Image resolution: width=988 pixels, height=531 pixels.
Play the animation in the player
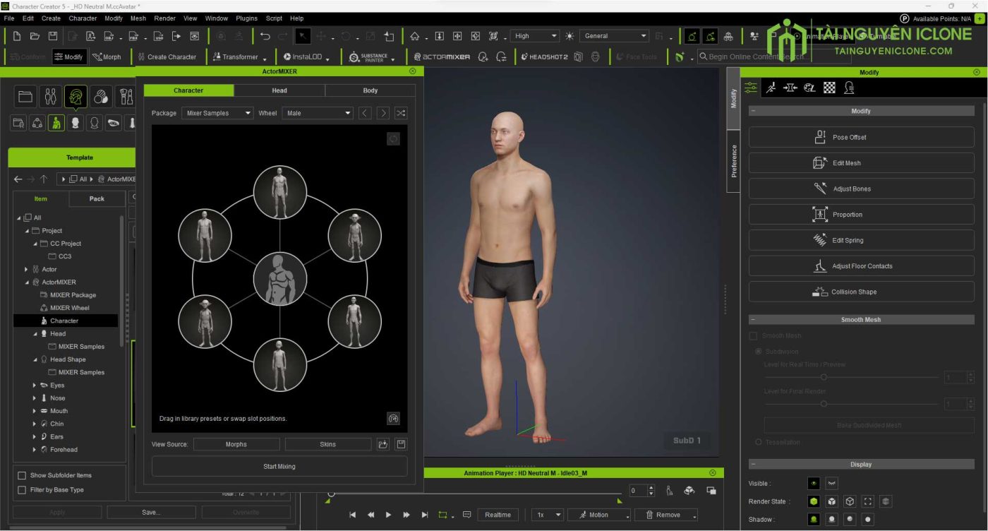[x=388, y=515]
